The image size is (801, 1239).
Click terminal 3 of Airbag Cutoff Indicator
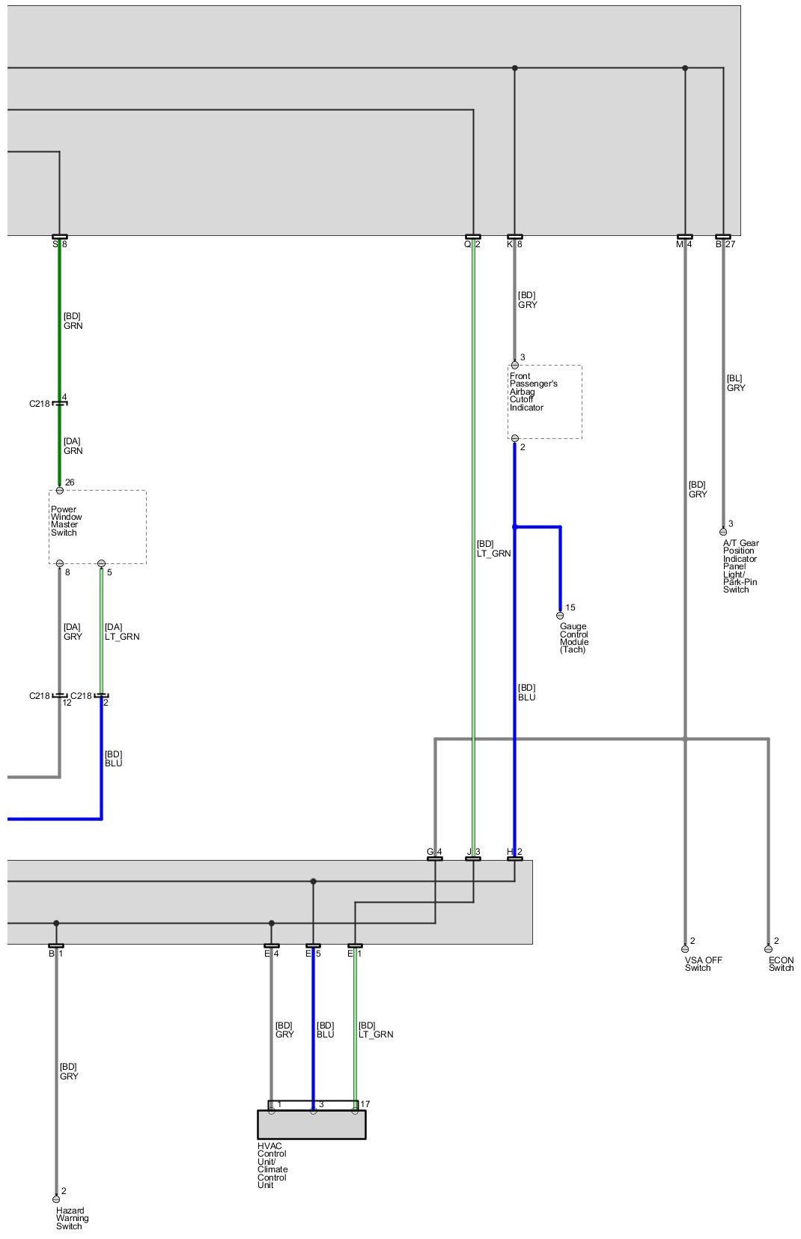click(514, 365)
